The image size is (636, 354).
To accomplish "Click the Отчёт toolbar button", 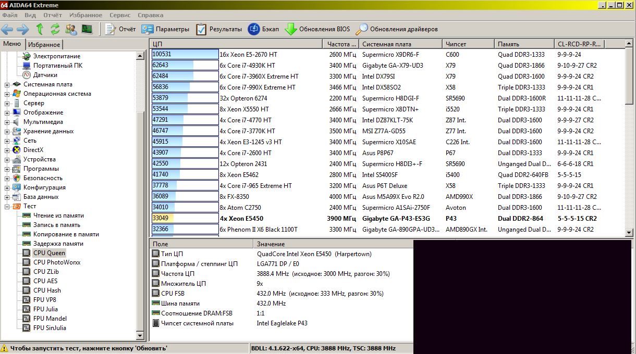I will (x=120, y=29).
